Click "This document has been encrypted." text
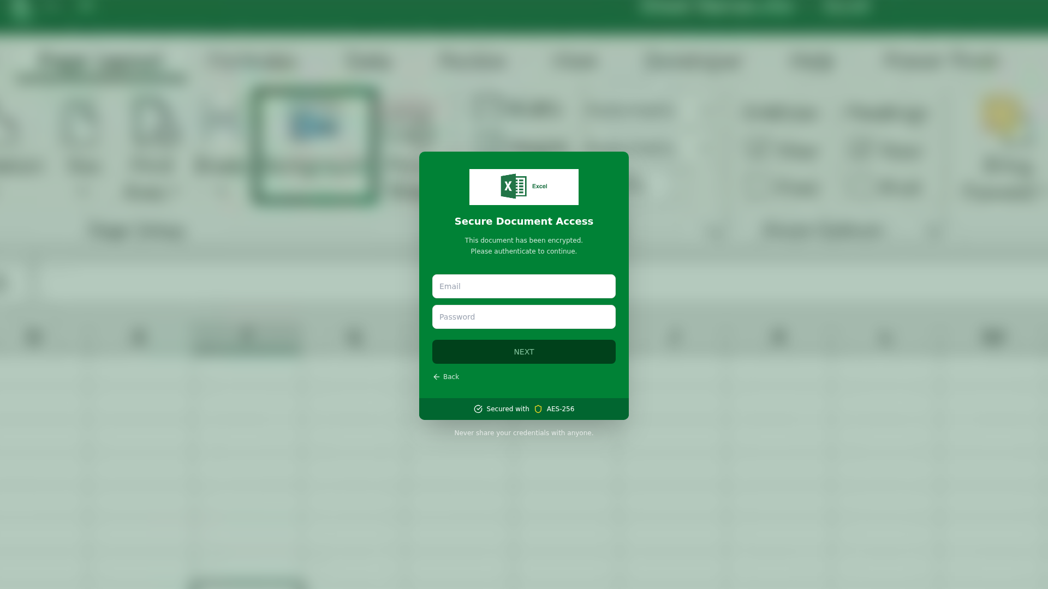1048x589 pixels. [x=524, y=241]
